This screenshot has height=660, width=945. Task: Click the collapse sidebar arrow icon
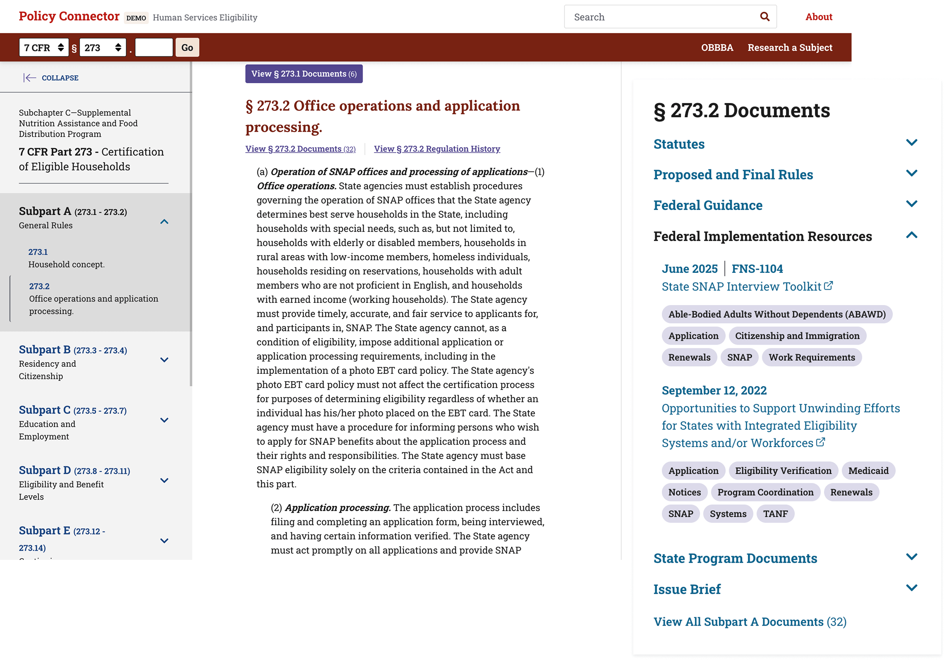(x=30, y=78)
